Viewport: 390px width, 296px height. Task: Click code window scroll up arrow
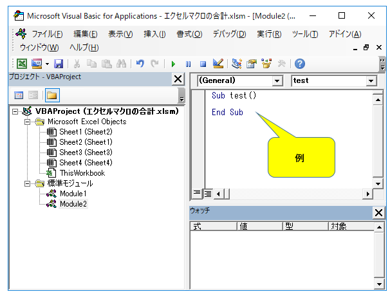coord(378,100)
